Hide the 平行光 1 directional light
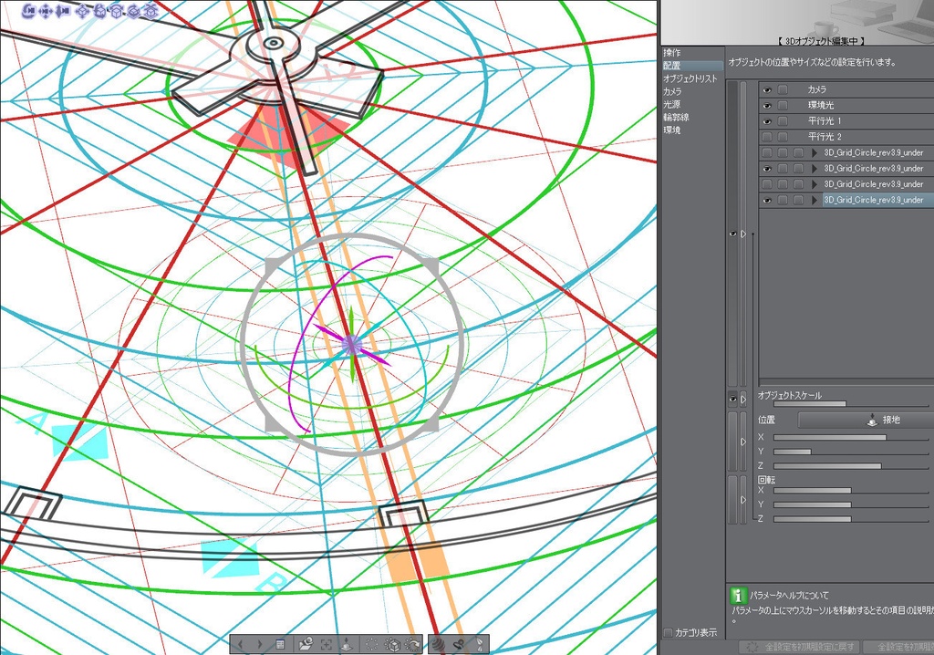Image resolution: width=934 pixels, height=655 pixels. (766, 120)
